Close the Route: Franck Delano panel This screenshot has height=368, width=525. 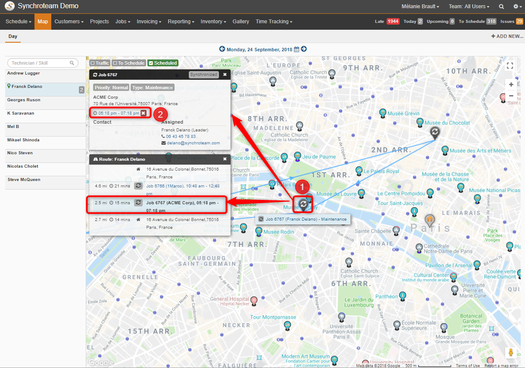225,159
